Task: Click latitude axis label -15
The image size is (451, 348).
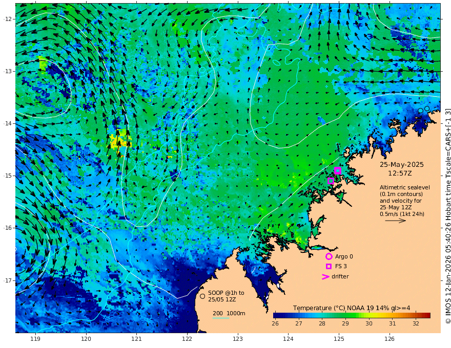Action: [8, 176]
